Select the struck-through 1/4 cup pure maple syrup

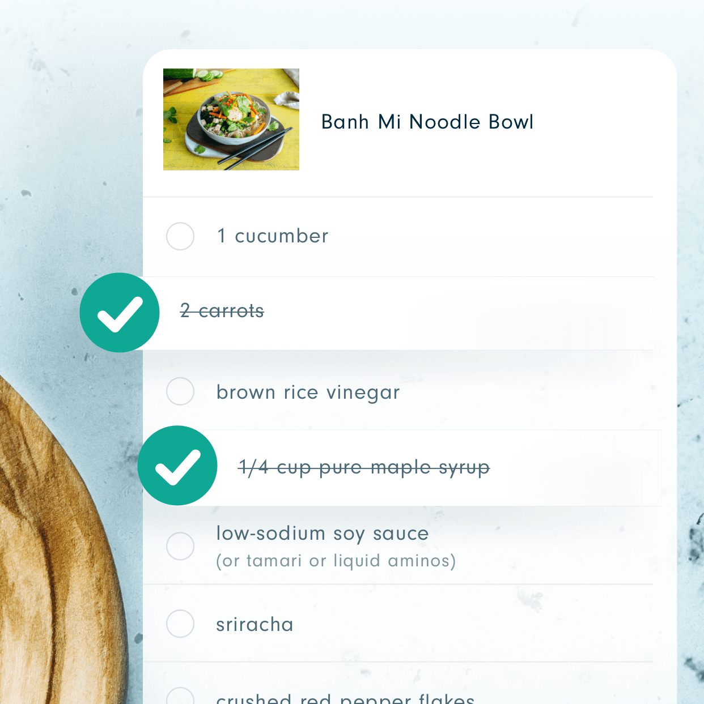pyautogui.click(x=364, y=468)
